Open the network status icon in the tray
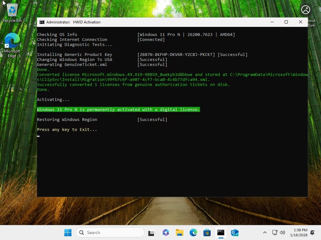The height and width of the screenshot is (240, 321). (275, 232)
